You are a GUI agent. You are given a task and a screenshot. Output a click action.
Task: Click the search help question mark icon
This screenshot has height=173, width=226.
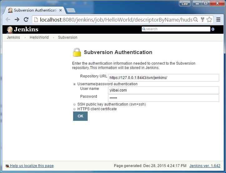pos(213,29)
